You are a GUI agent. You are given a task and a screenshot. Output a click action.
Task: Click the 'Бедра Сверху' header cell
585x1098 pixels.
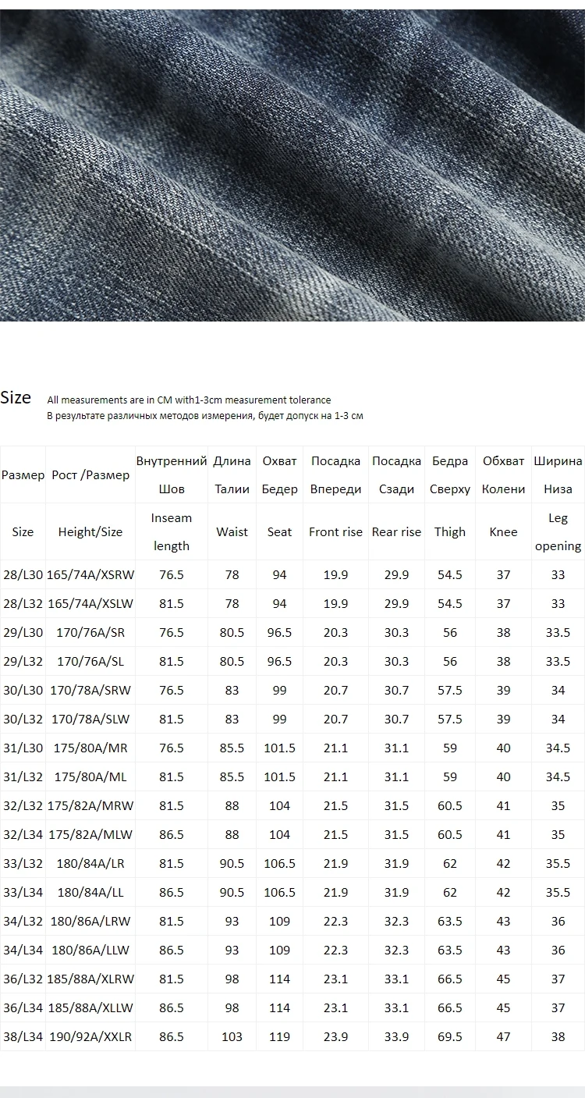pos(450,474)
